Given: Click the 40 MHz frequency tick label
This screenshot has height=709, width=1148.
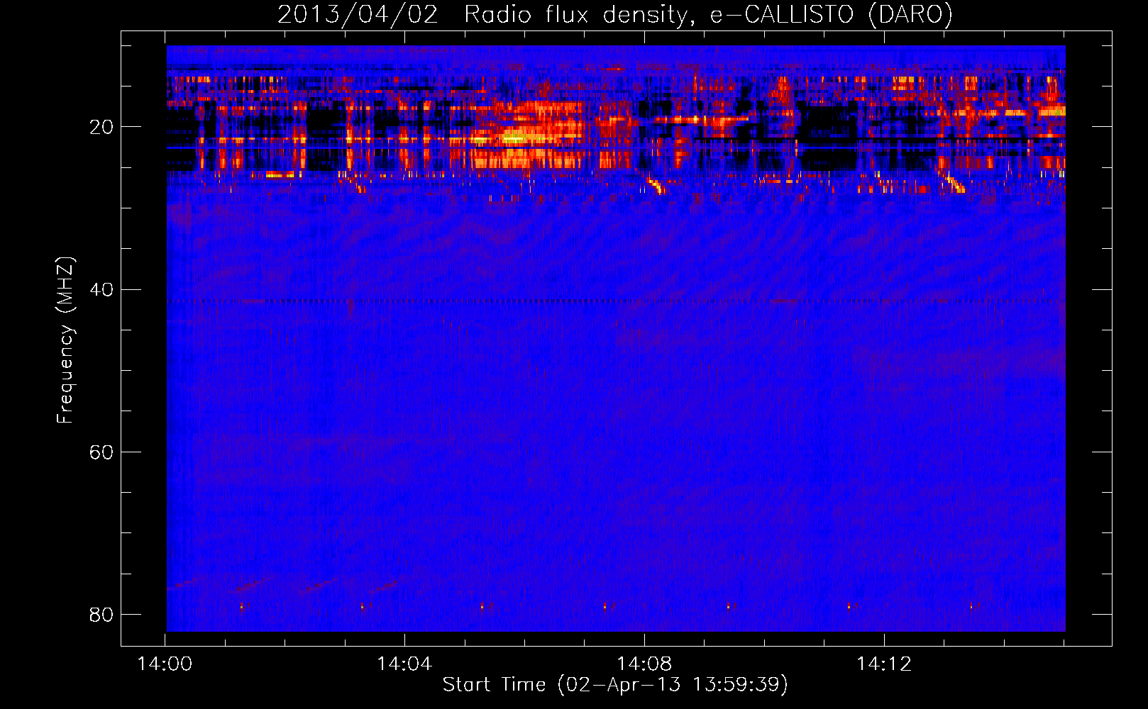Looking at the screenshot, I should tap(101, 290).
